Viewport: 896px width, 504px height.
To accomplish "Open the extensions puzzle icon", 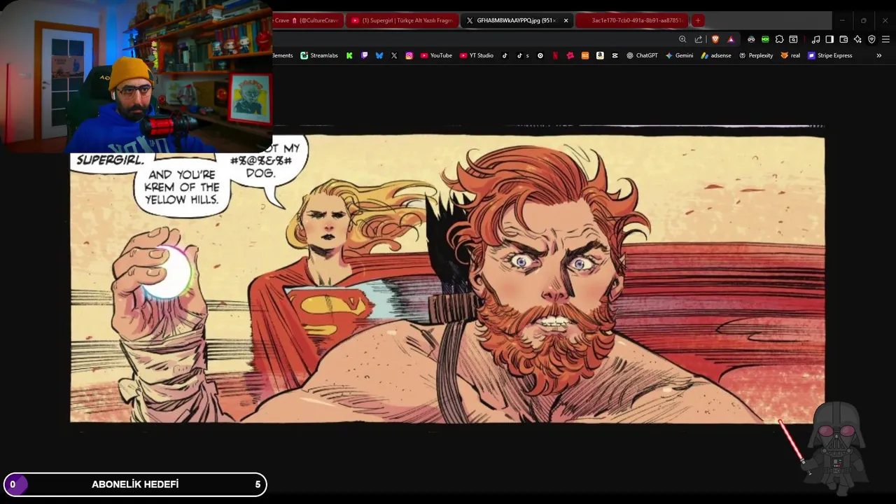I will [779, 39].
